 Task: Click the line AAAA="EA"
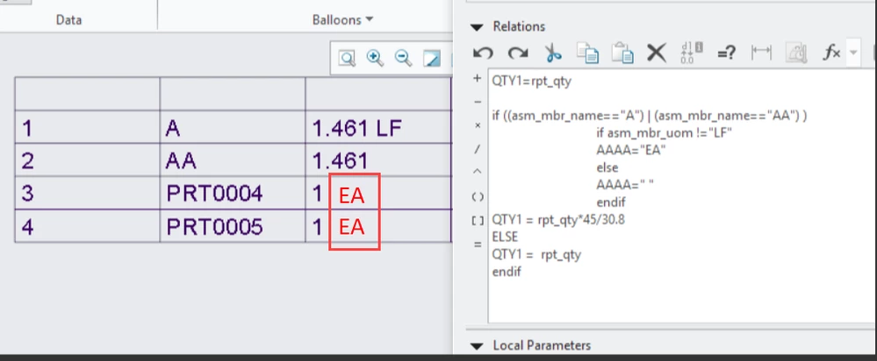tap(631, 150)
